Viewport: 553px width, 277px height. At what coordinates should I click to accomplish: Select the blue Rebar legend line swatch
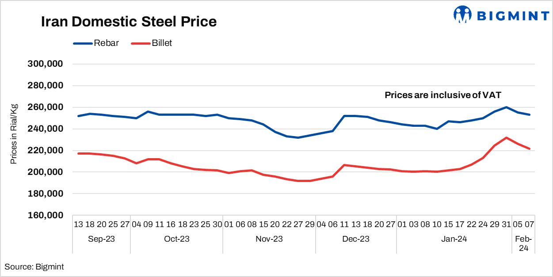tap(82, 43)
